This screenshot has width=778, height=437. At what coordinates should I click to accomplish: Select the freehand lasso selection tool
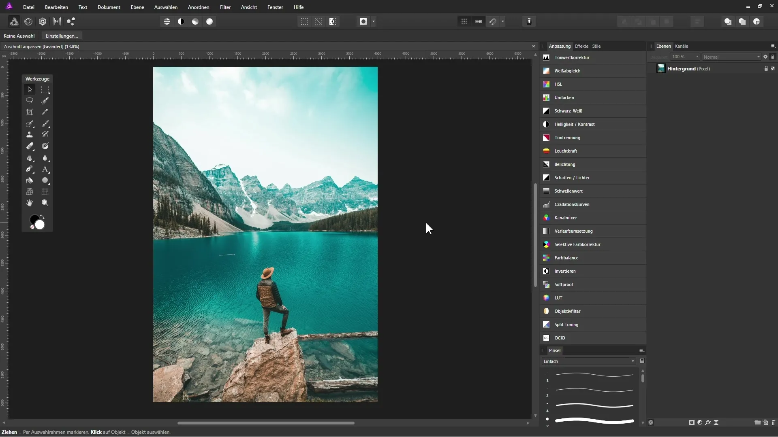30,100
